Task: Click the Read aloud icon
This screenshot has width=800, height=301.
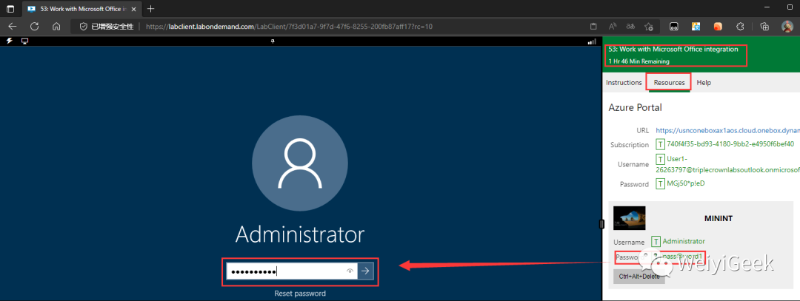Action: click(x=613, y=27)
